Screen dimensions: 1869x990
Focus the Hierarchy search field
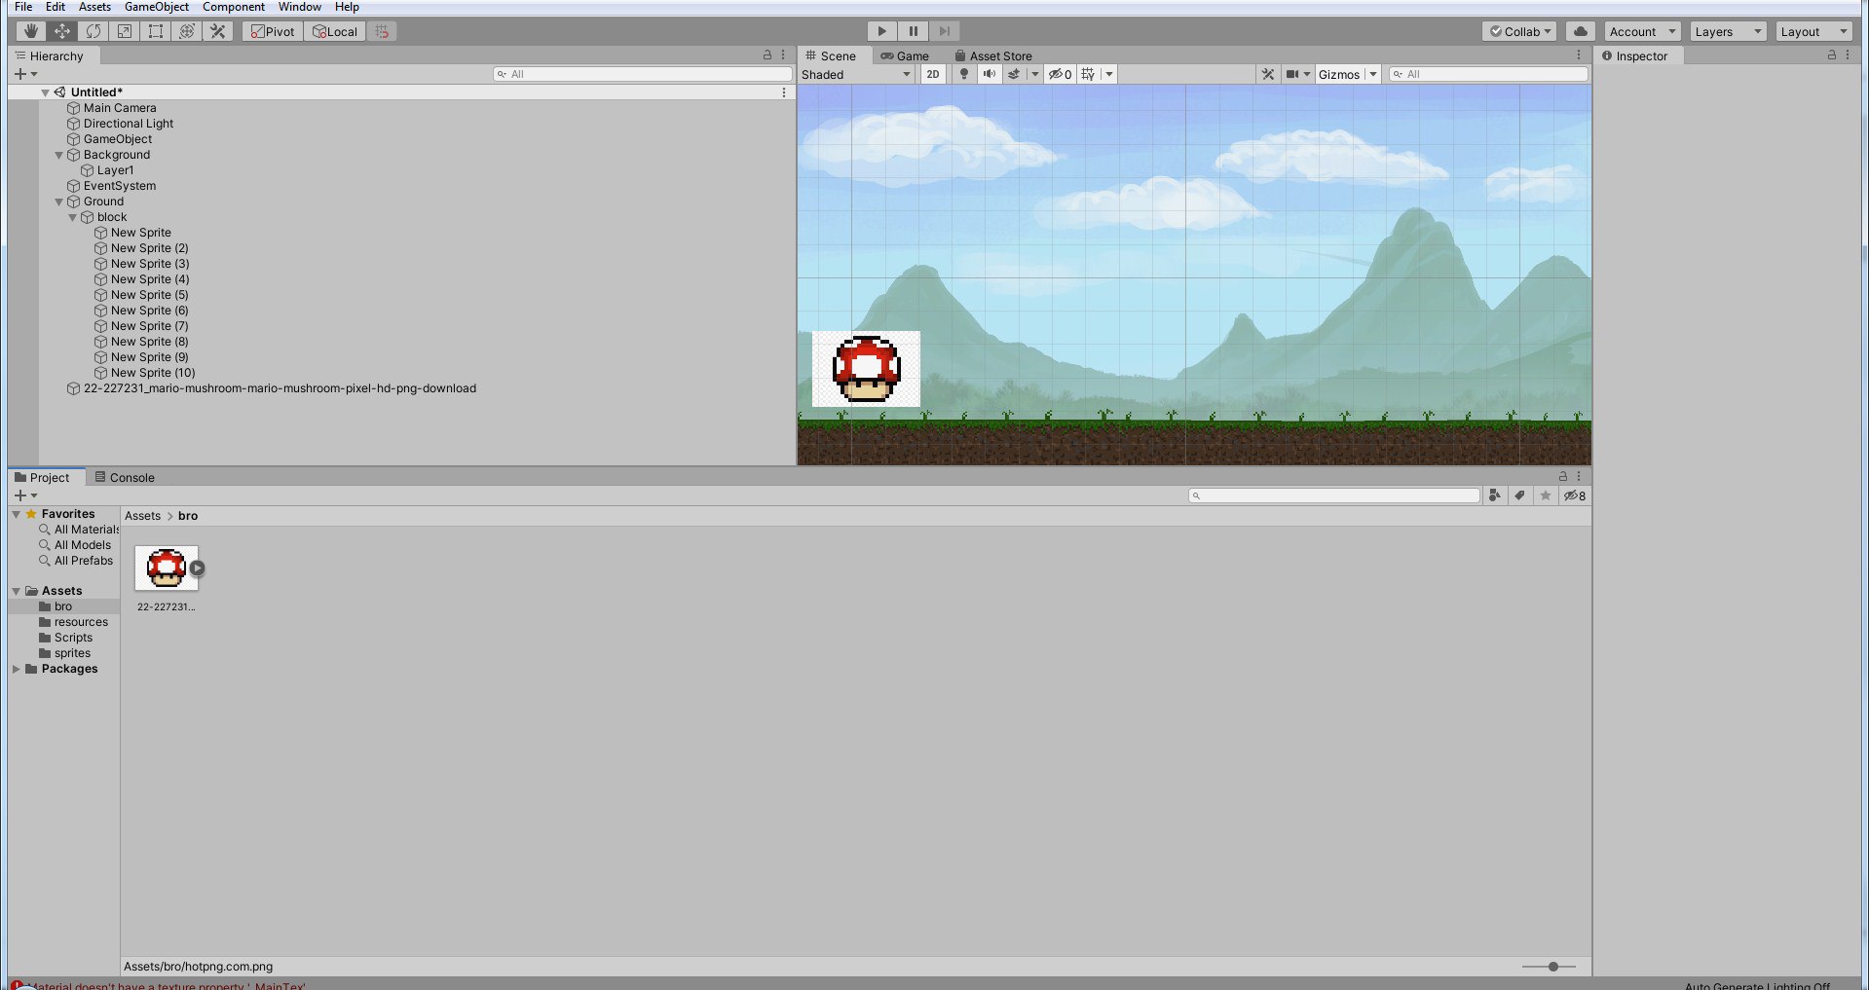[643, 74]
